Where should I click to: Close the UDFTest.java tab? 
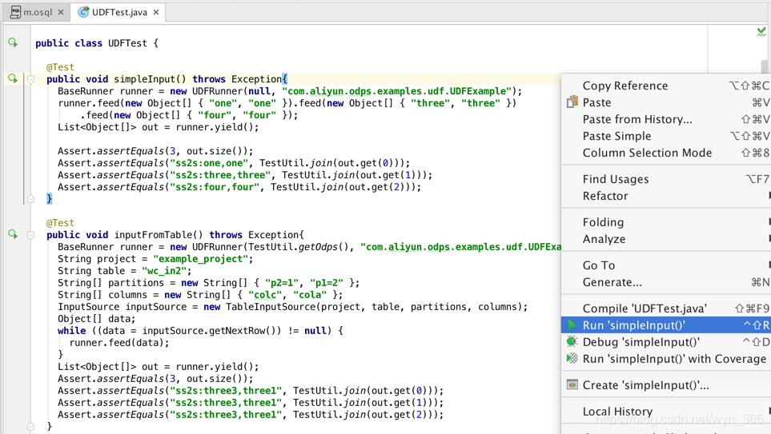[156, 12]
